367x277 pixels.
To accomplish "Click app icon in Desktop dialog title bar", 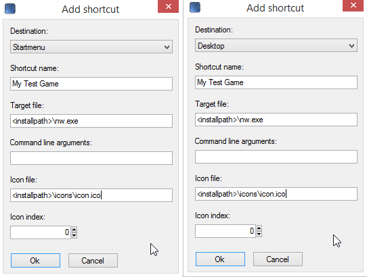I will [195, 7].
